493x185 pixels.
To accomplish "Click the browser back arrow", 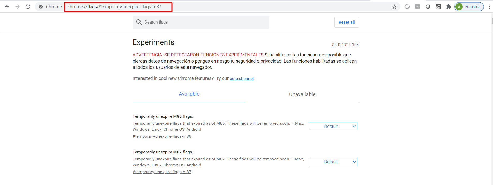I will pos(7,7).
